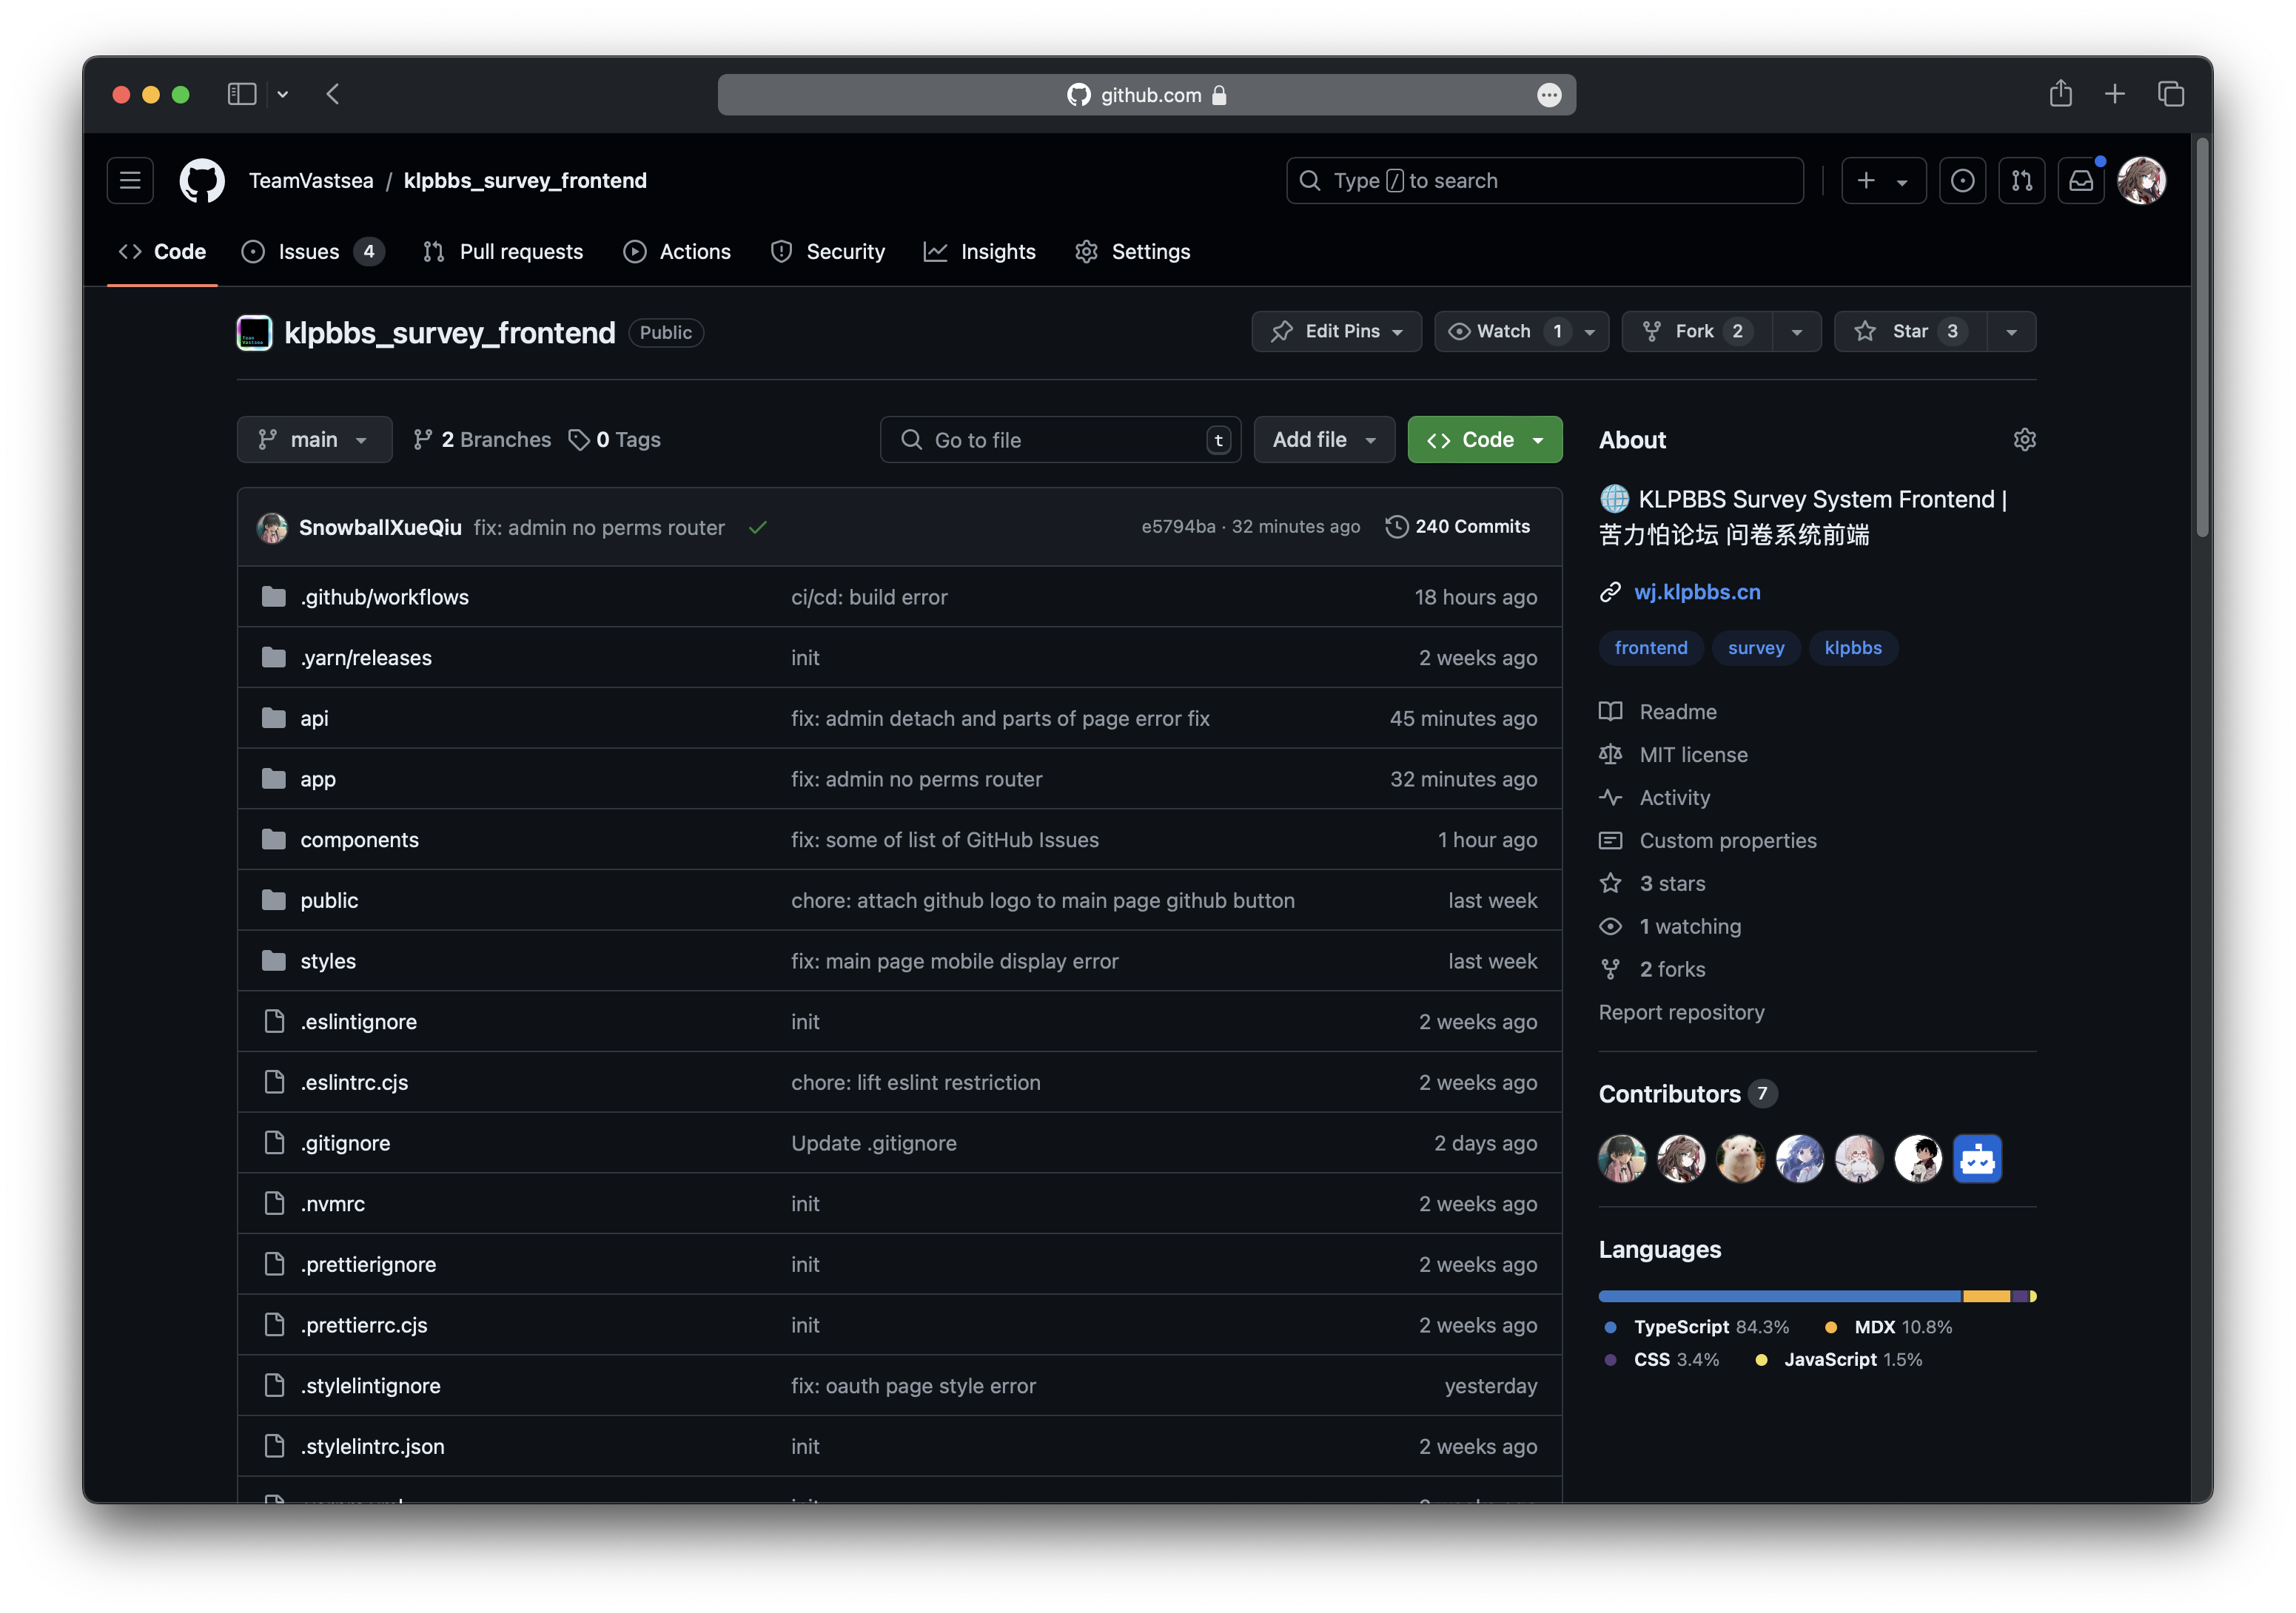The width and height of the screenshot is (2296, 1613).
Task: Switch to the Issues tab
Action: 312,252
